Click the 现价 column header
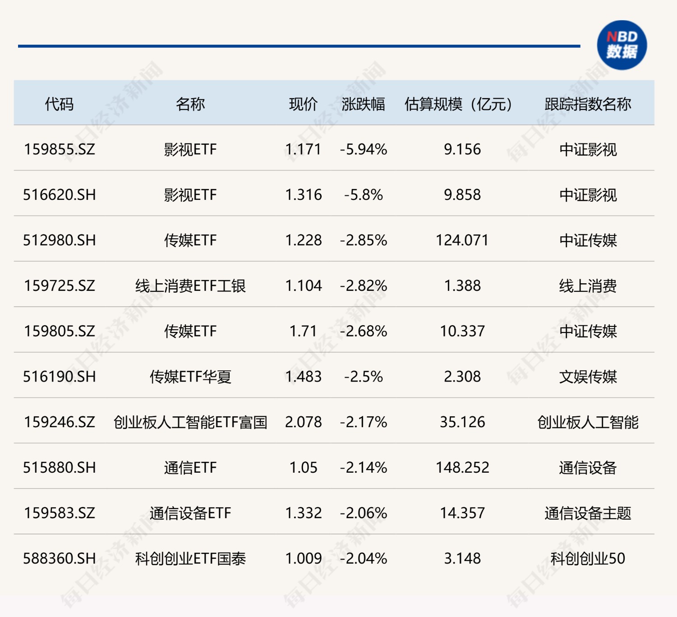This screenshot has width=677, height=617. (x=304, y=104)
